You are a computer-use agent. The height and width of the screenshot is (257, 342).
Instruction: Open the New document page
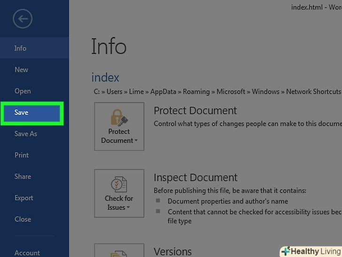pyautogui.click(x=21, y=70)
